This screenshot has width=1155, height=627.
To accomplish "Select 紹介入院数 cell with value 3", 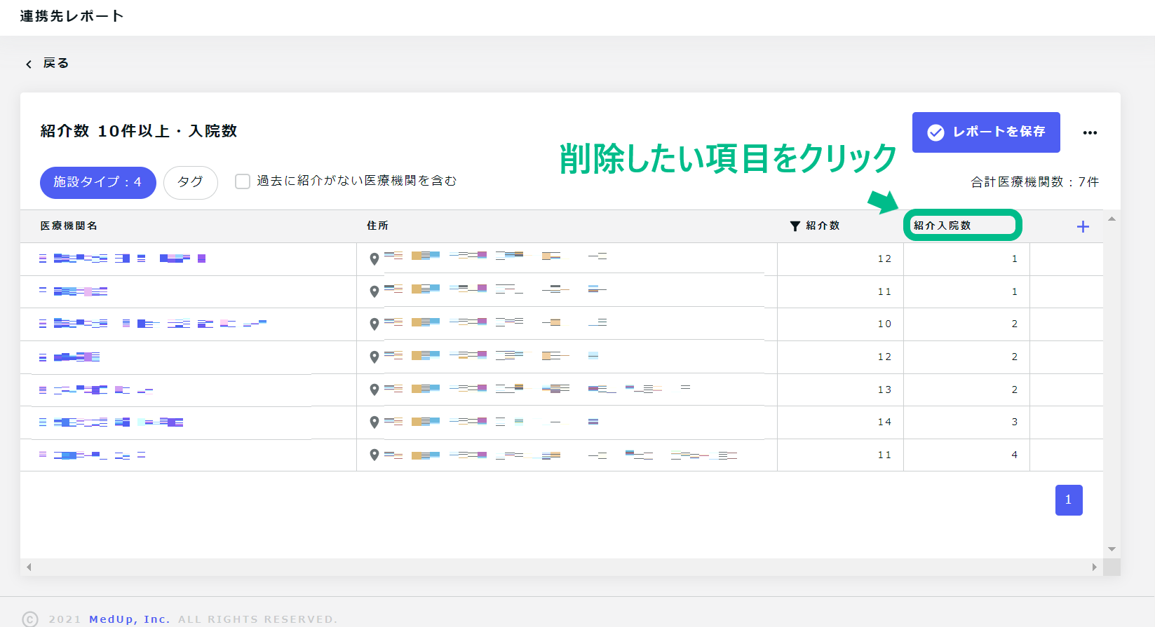I will click(x=966, y=422).
